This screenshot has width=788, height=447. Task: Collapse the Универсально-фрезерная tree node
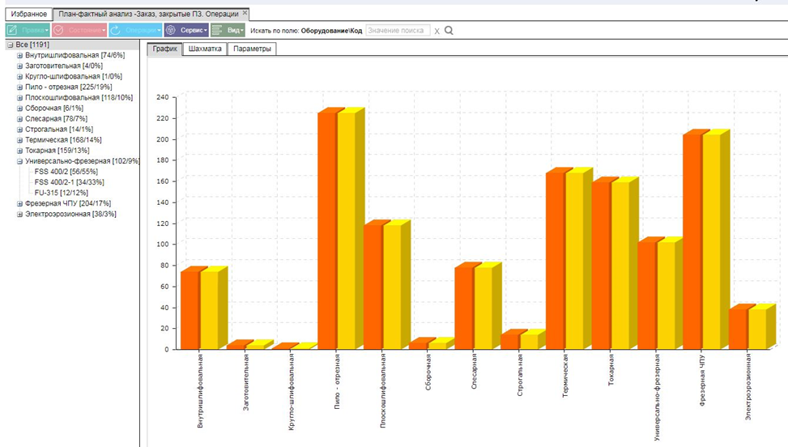pos(19,161)
